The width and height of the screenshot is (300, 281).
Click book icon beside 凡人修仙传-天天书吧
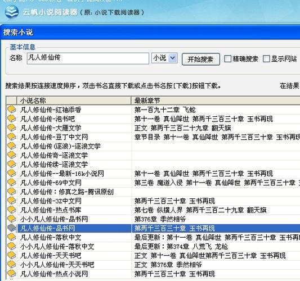tap(12, 255)
